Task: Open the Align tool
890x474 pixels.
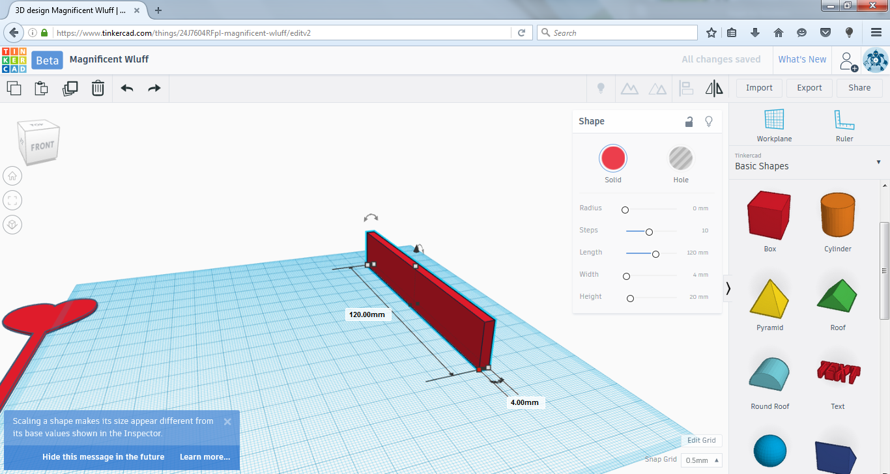Action: tap(686, 88)
